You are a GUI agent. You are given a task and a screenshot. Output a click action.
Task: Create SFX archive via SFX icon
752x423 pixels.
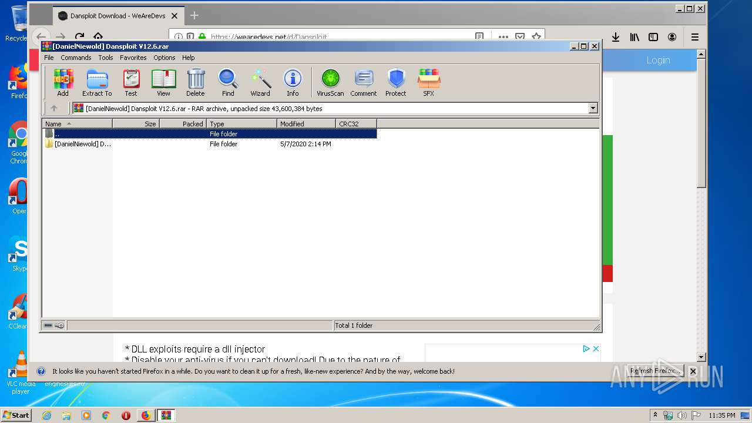coord(429,83)
